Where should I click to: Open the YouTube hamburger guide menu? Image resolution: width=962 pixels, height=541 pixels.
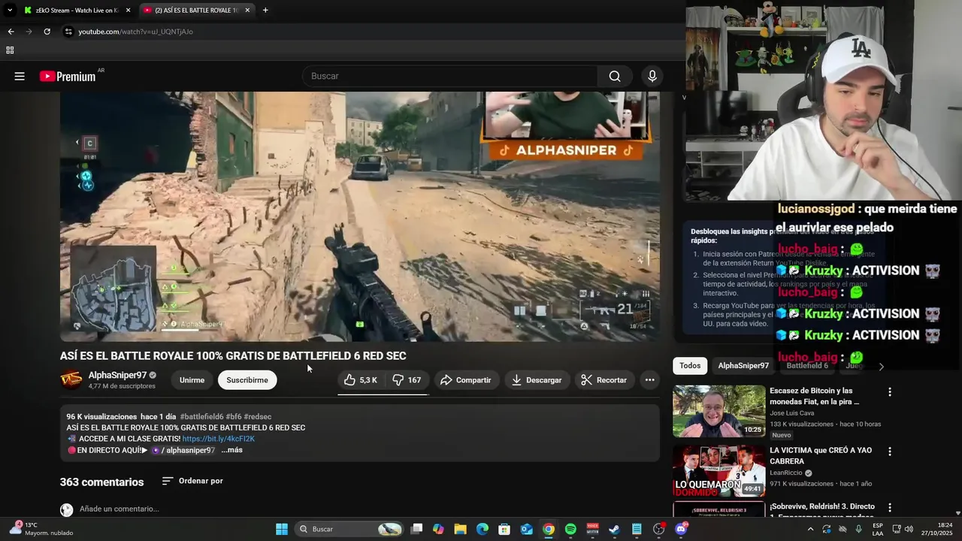(20, 76)
